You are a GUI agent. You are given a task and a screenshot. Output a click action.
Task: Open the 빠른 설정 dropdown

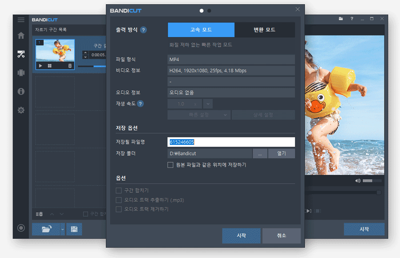pos(199,115)
